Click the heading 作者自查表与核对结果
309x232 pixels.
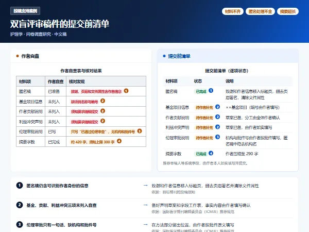[x=81, y=71]
